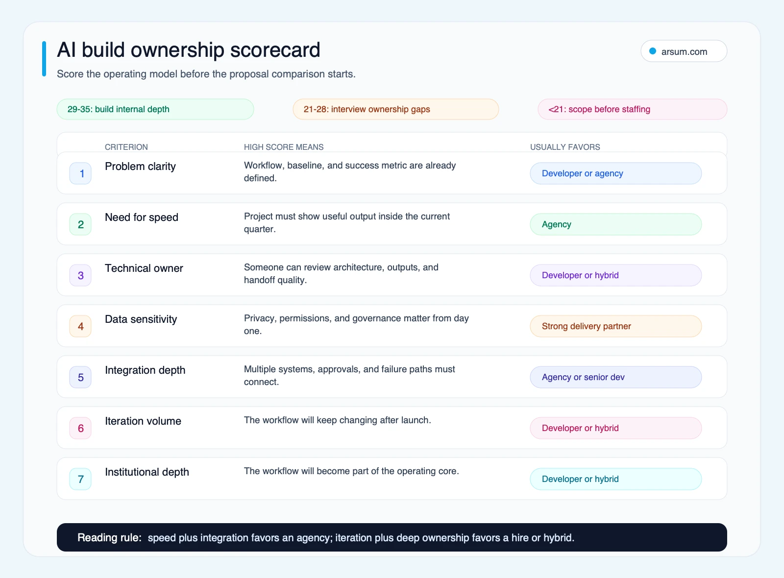Viewport: 784px width, 578px height.
Task: Click the 'Strong delivery partner' tag
Action: tap(616, 326)
